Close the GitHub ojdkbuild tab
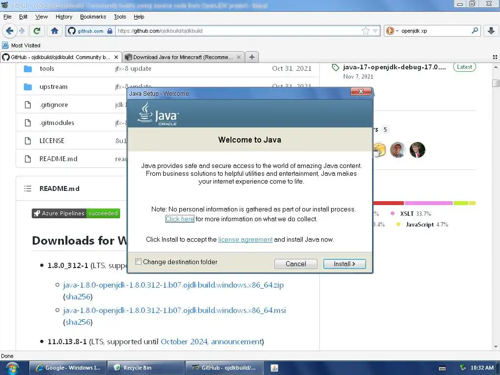 116,57
